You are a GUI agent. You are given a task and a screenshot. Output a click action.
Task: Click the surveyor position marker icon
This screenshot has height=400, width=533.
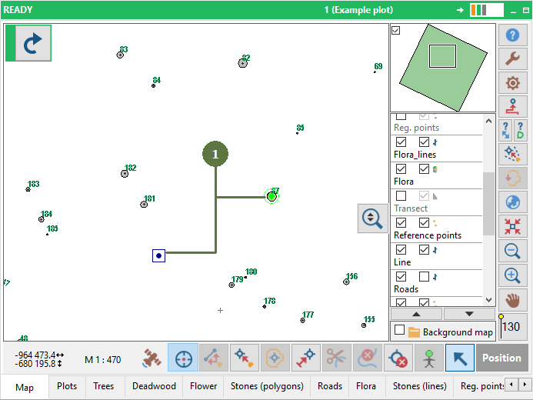[x=512, y=106]
